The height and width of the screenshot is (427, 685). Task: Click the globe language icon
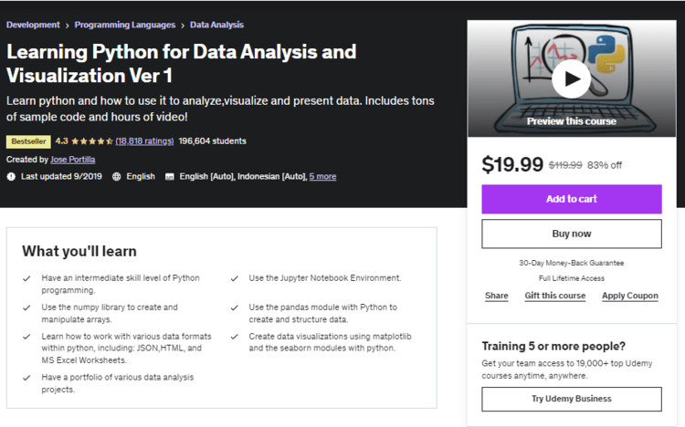coord(117,177)
